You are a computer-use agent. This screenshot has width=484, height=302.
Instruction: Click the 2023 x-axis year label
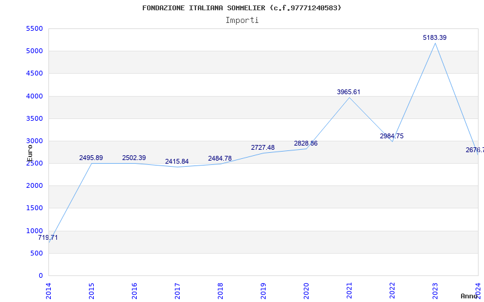click(434, 291)
